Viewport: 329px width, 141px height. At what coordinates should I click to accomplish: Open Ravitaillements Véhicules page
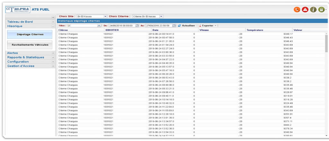point(30,45)
